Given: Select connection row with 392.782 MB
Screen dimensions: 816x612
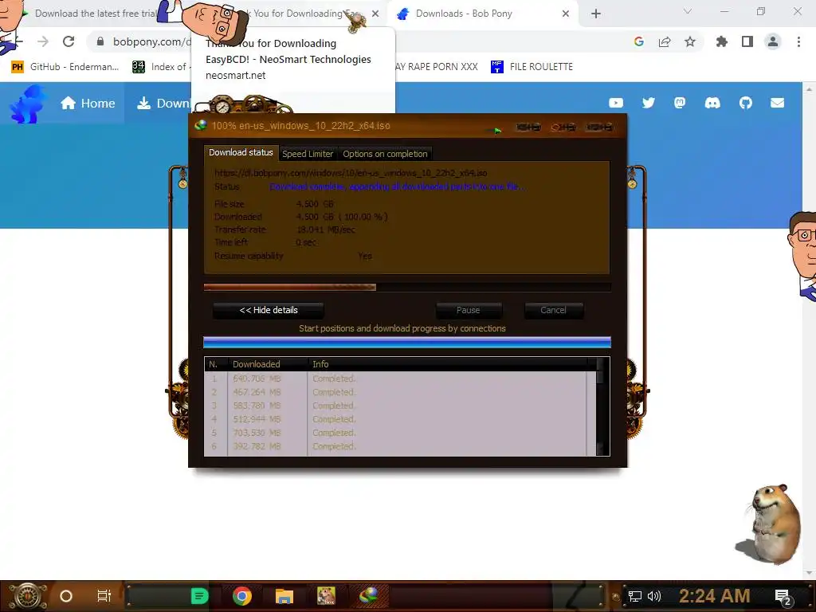Looking at the screenshot, I should click(400, 446).
